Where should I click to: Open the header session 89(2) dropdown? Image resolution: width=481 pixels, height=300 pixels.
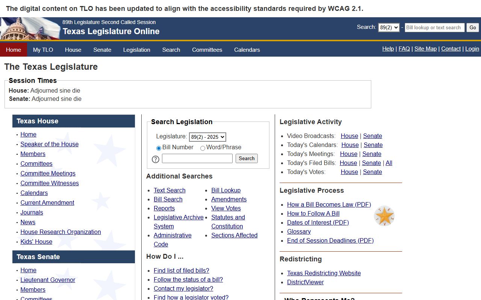point(389,27)
